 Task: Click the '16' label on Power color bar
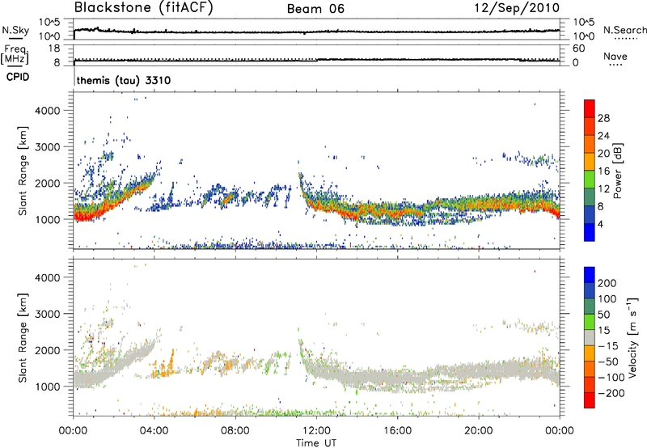click(603, 171)
